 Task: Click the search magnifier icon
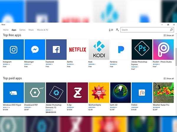171,30
